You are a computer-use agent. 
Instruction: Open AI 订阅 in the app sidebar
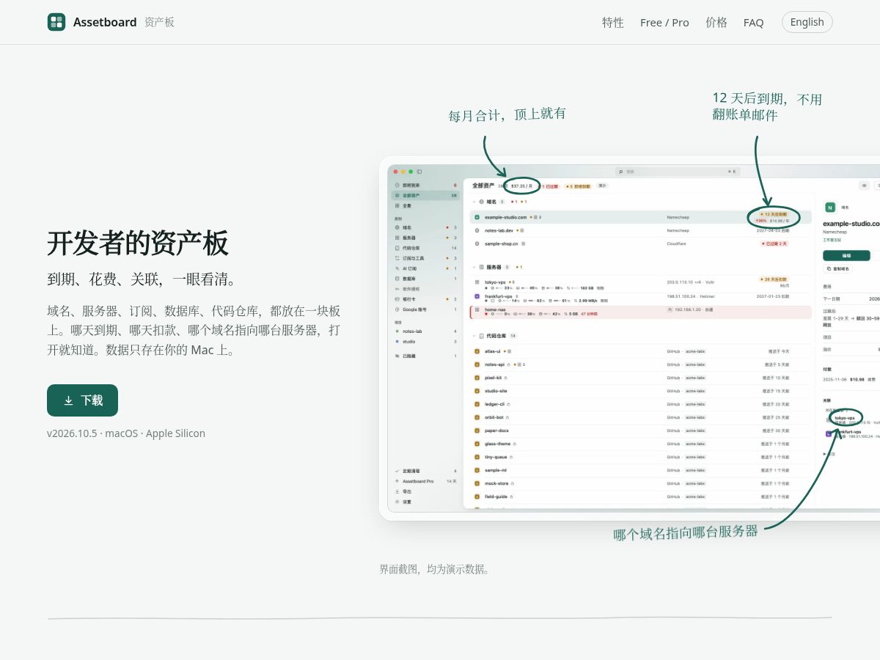425,268
